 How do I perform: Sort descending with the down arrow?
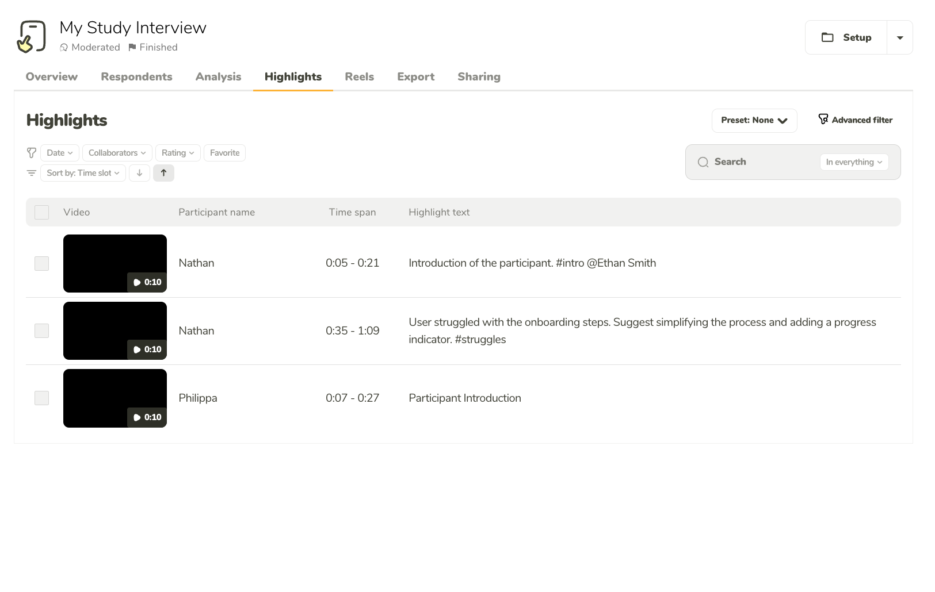[139, 173]
